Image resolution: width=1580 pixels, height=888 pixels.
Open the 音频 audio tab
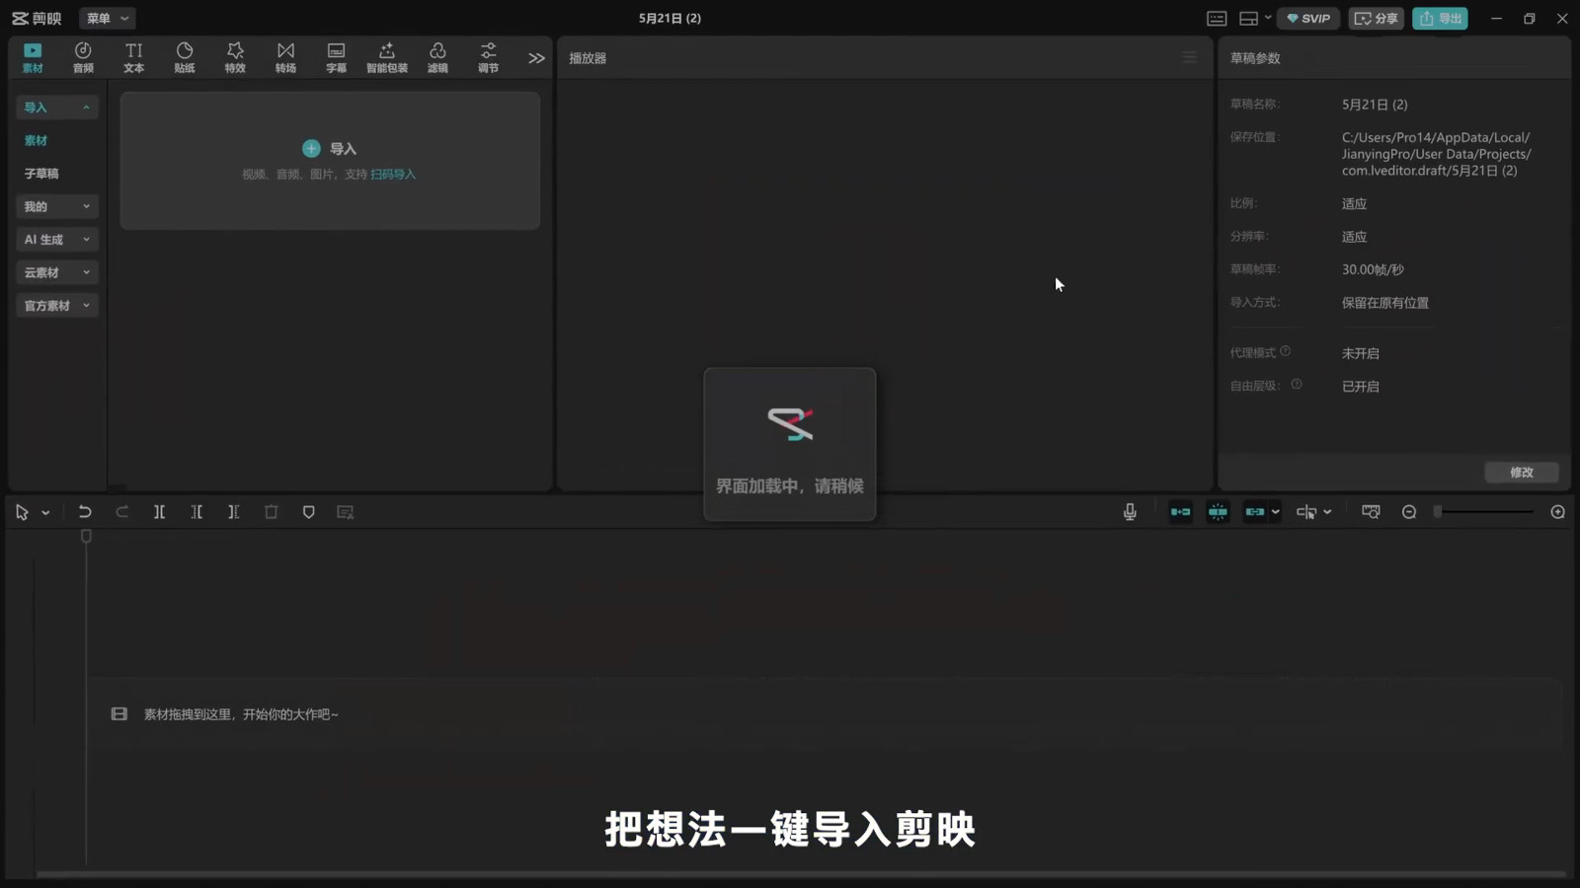(x=83, y=57)
